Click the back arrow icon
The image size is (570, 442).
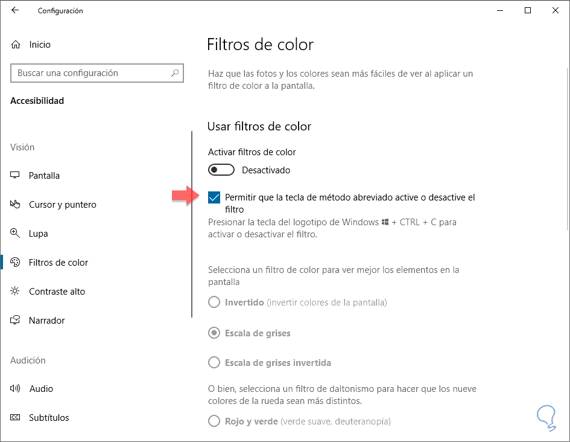[x=15, y=10]
